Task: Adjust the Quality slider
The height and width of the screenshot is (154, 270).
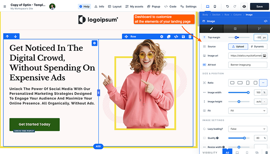Action: tap(244, 138)
